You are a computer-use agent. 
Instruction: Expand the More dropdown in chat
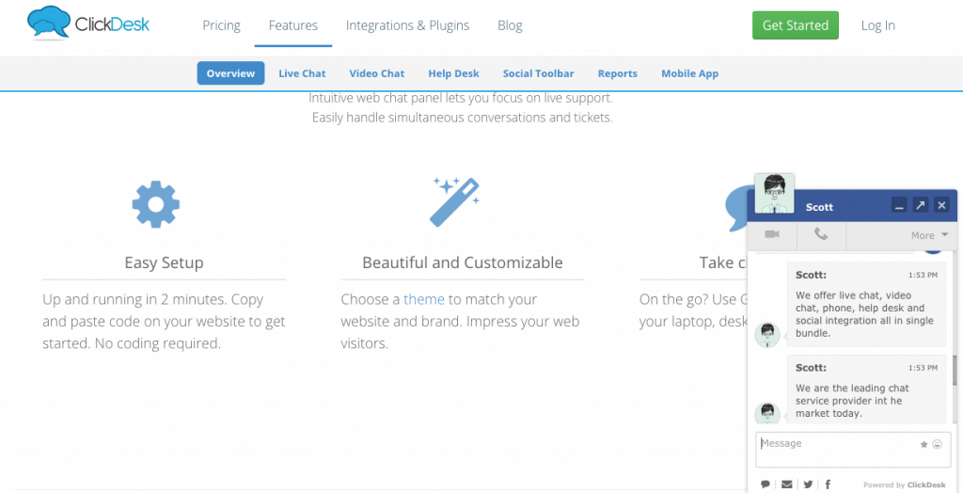tap(929, 235)
